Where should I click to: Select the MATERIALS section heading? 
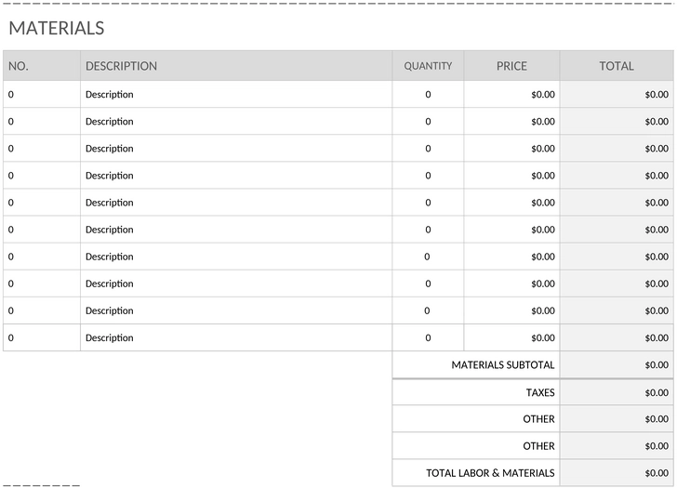point(57,29)
